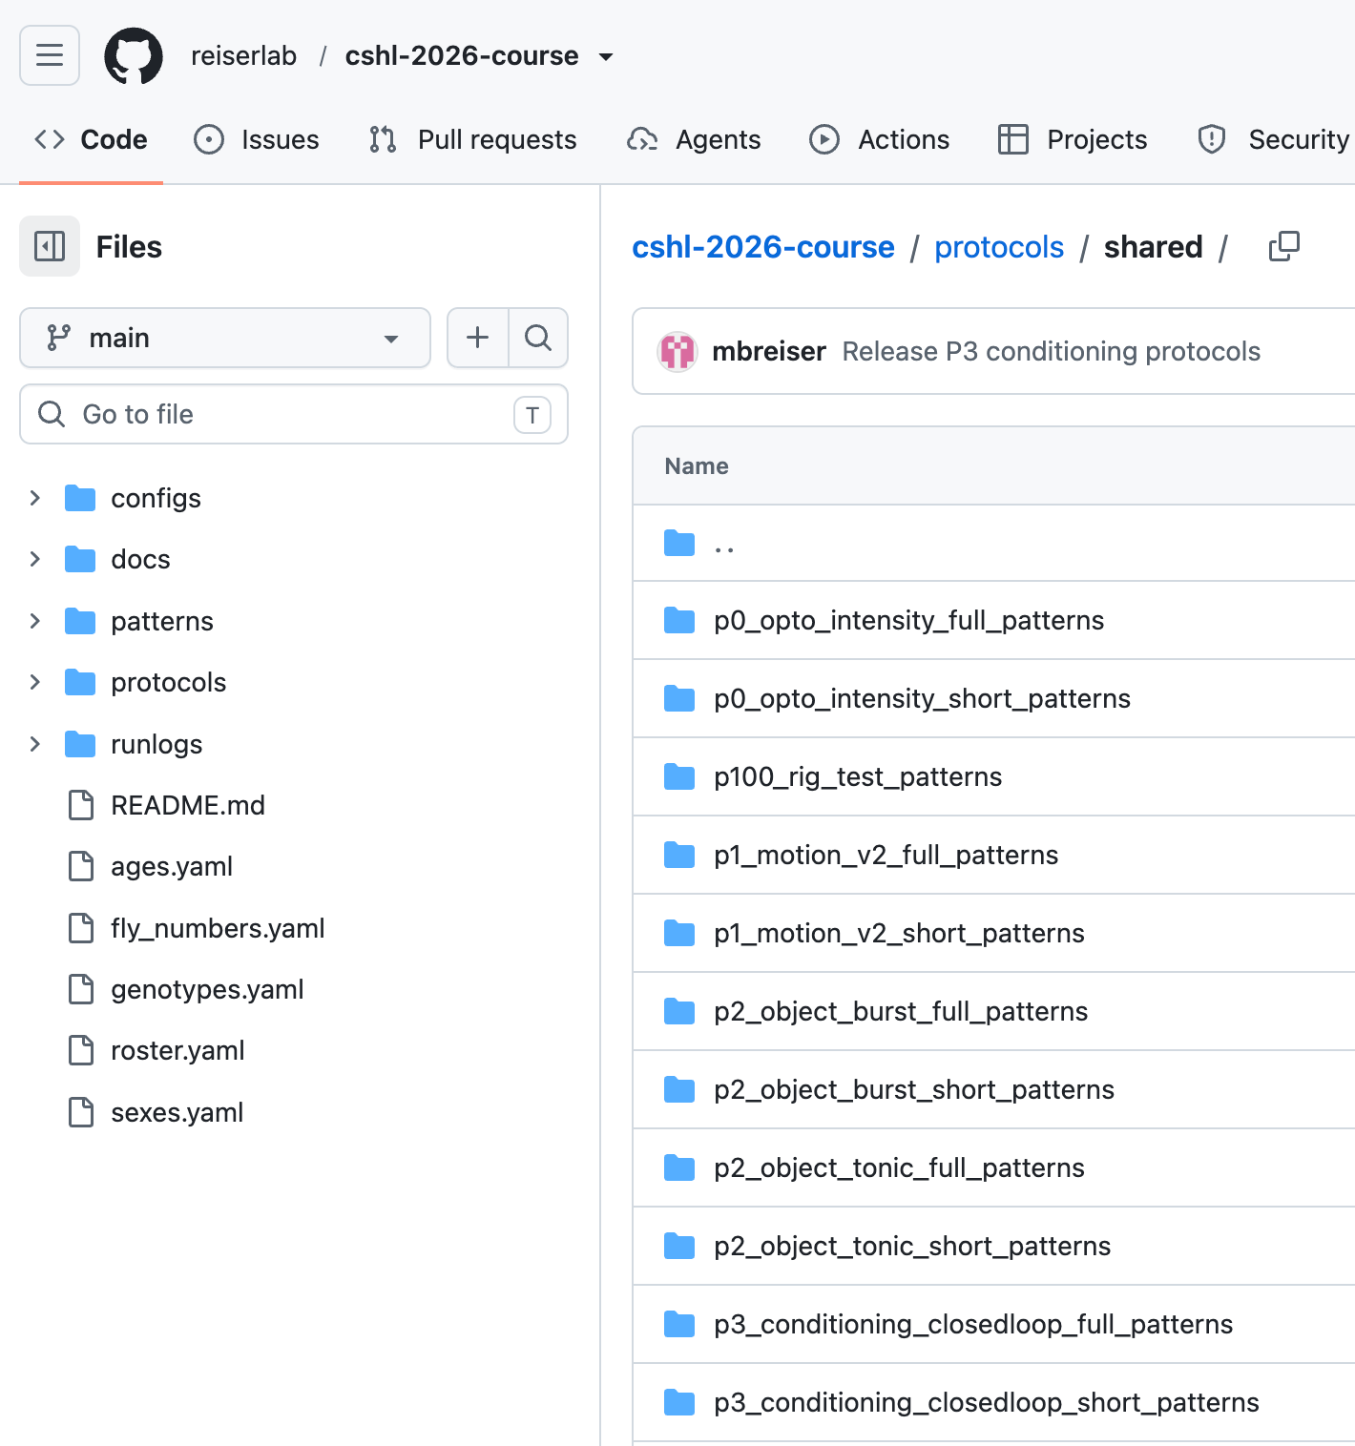Viewport: 1355px width, 1446px height.
Task: Open the Security tab
Action: coord(1274,139)
